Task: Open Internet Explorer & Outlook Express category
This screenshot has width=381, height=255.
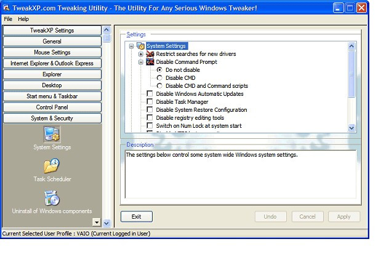Action: (52, 63)
